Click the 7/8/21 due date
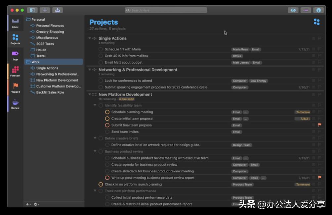This screenshot has width=332, height=215. coord(303,119)
